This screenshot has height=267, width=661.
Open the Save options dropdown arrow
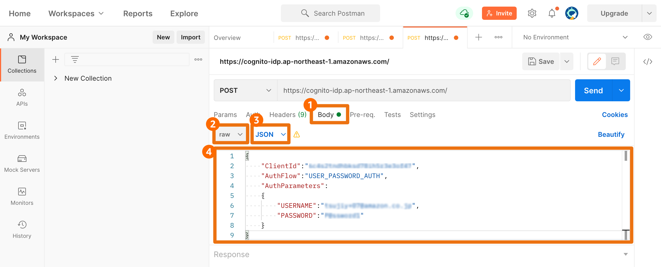(x=567, y=61)
